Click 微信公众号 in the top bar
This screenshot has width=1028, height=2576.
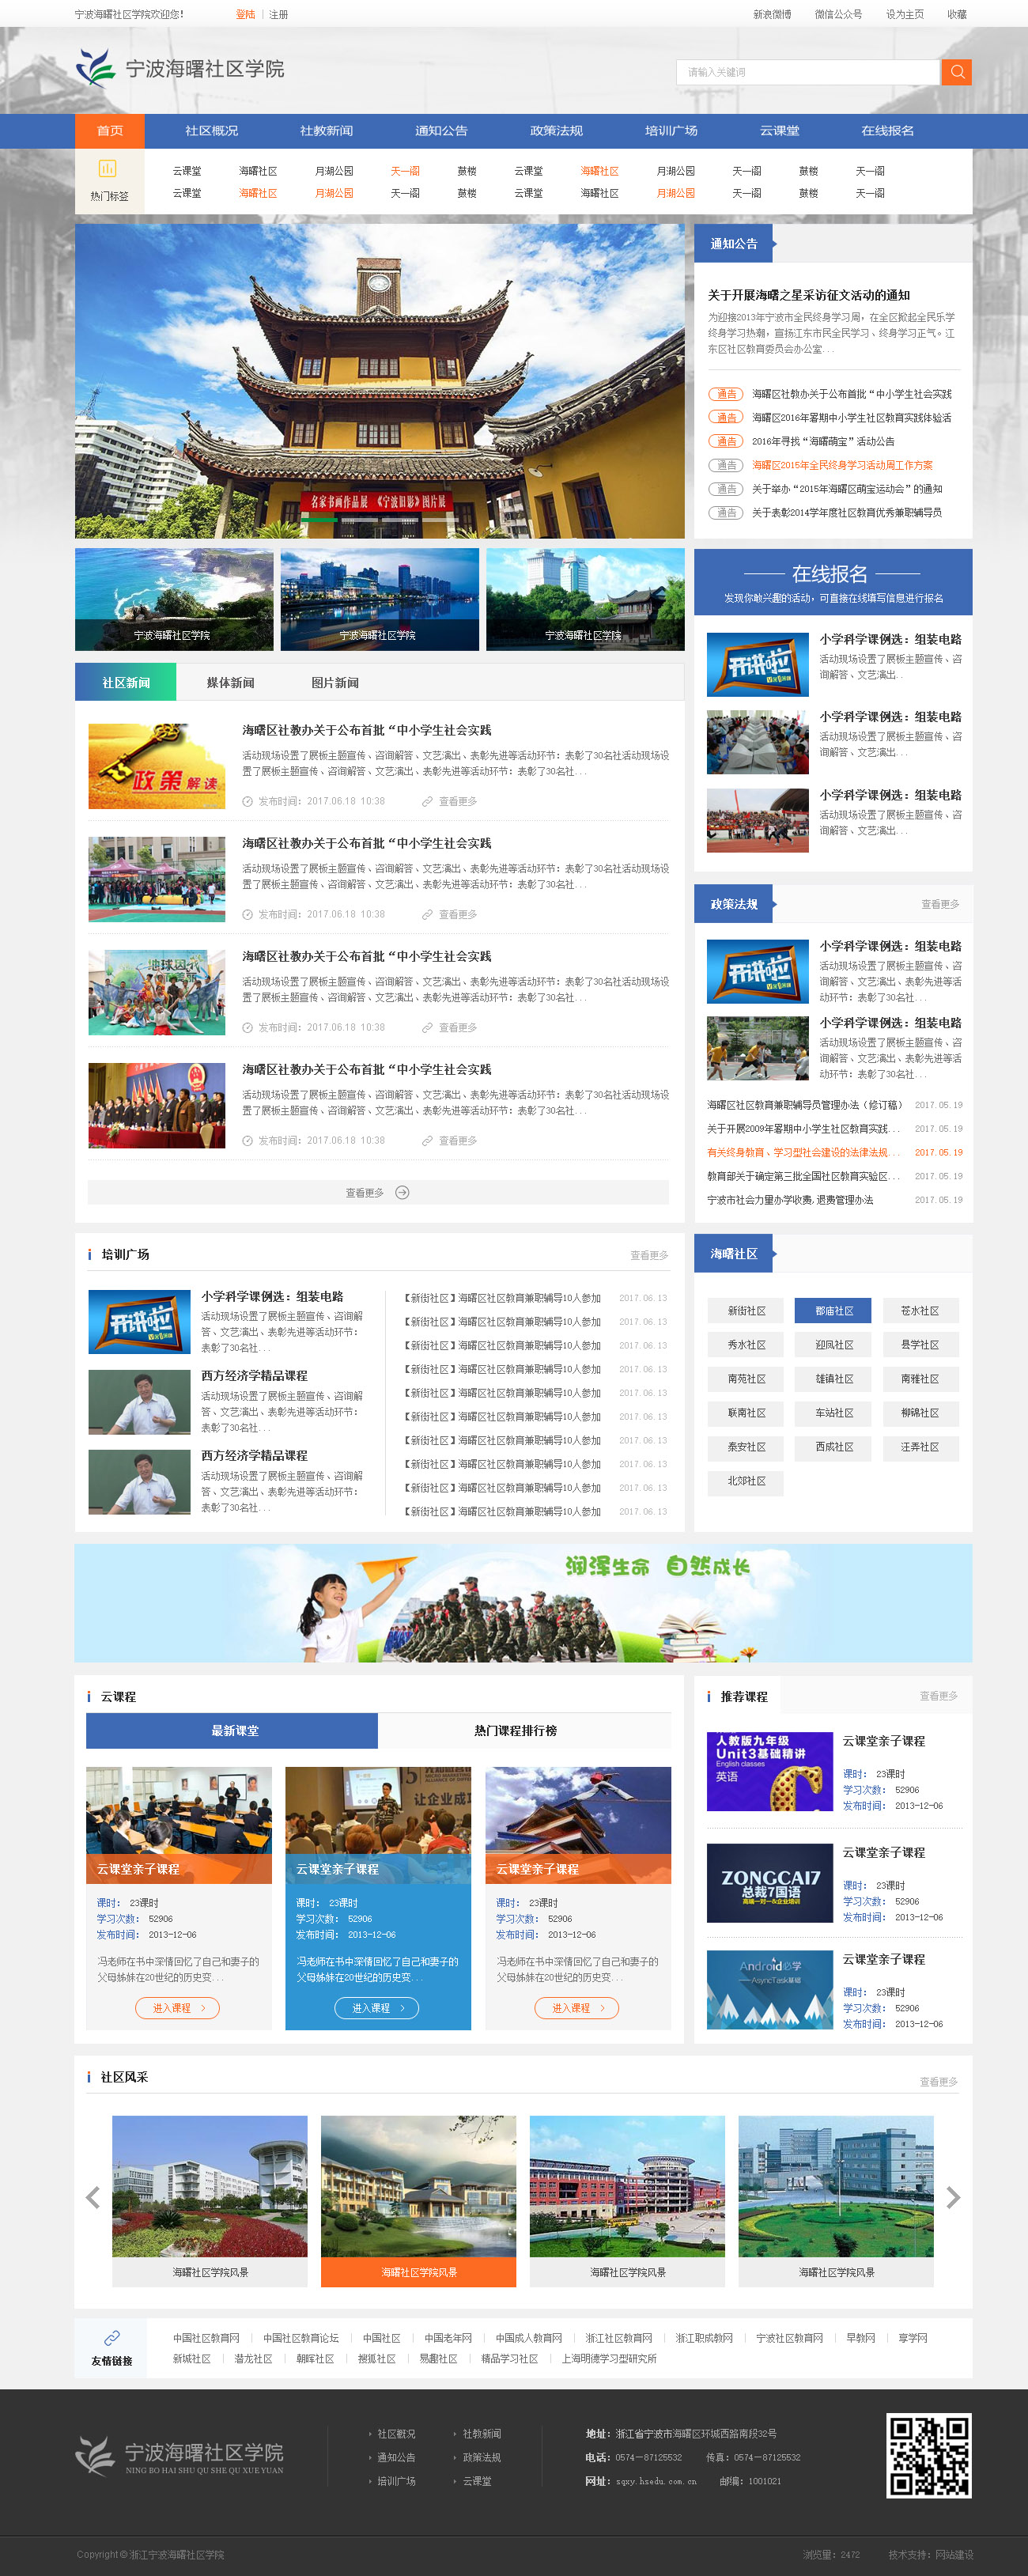(x=838, y=15)
